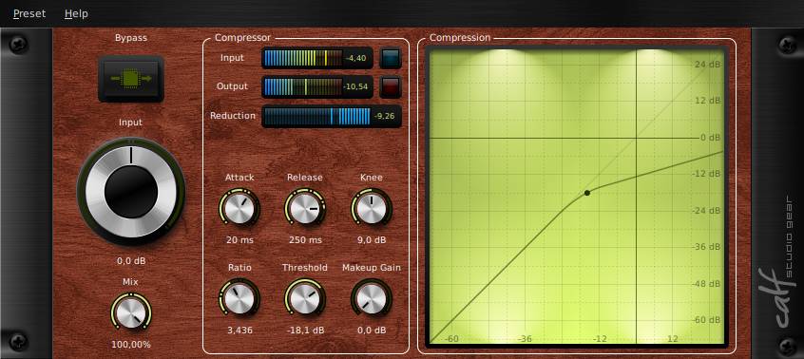
Task: Click the Calf studio gear logo
Action: (784, 262)
